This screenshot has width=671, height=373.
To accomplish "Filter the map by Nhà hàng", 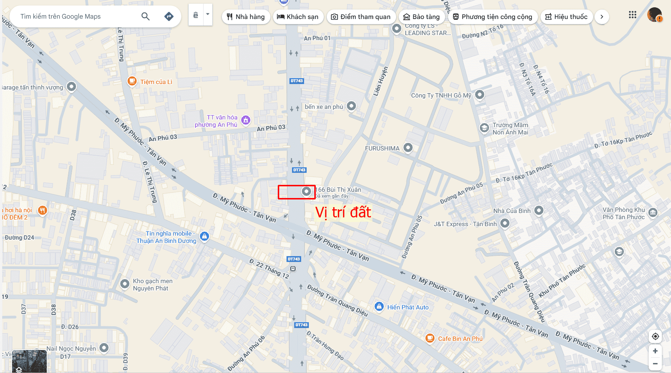I will pos(246,17).
